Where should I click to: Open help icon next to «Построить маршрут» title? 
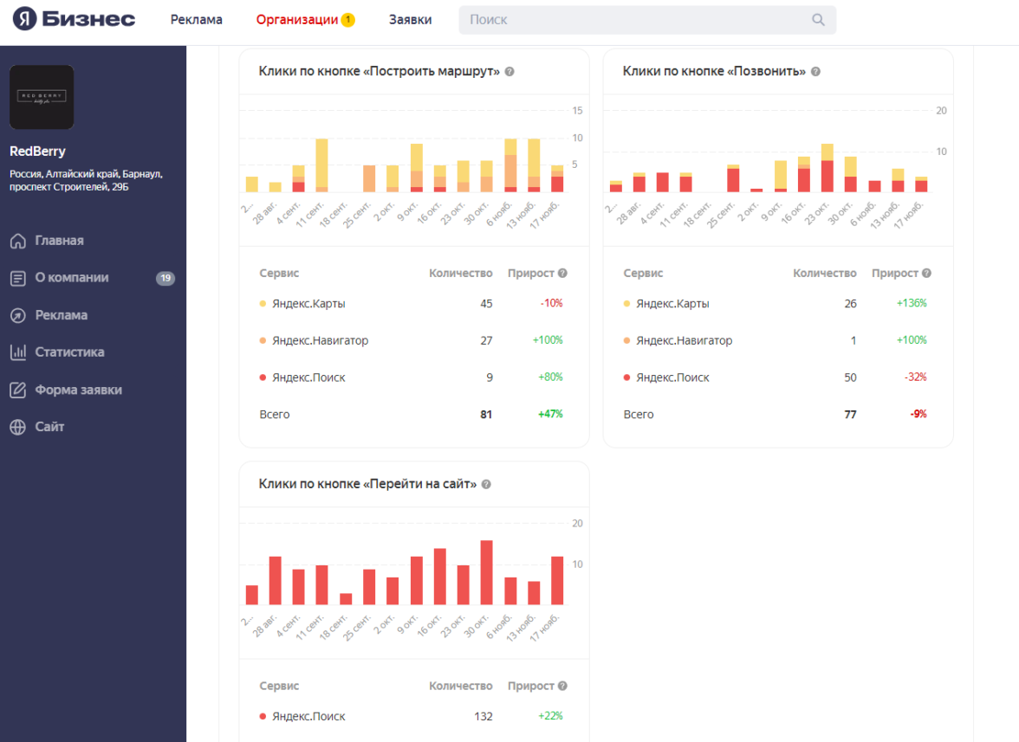tap(509, 72)
